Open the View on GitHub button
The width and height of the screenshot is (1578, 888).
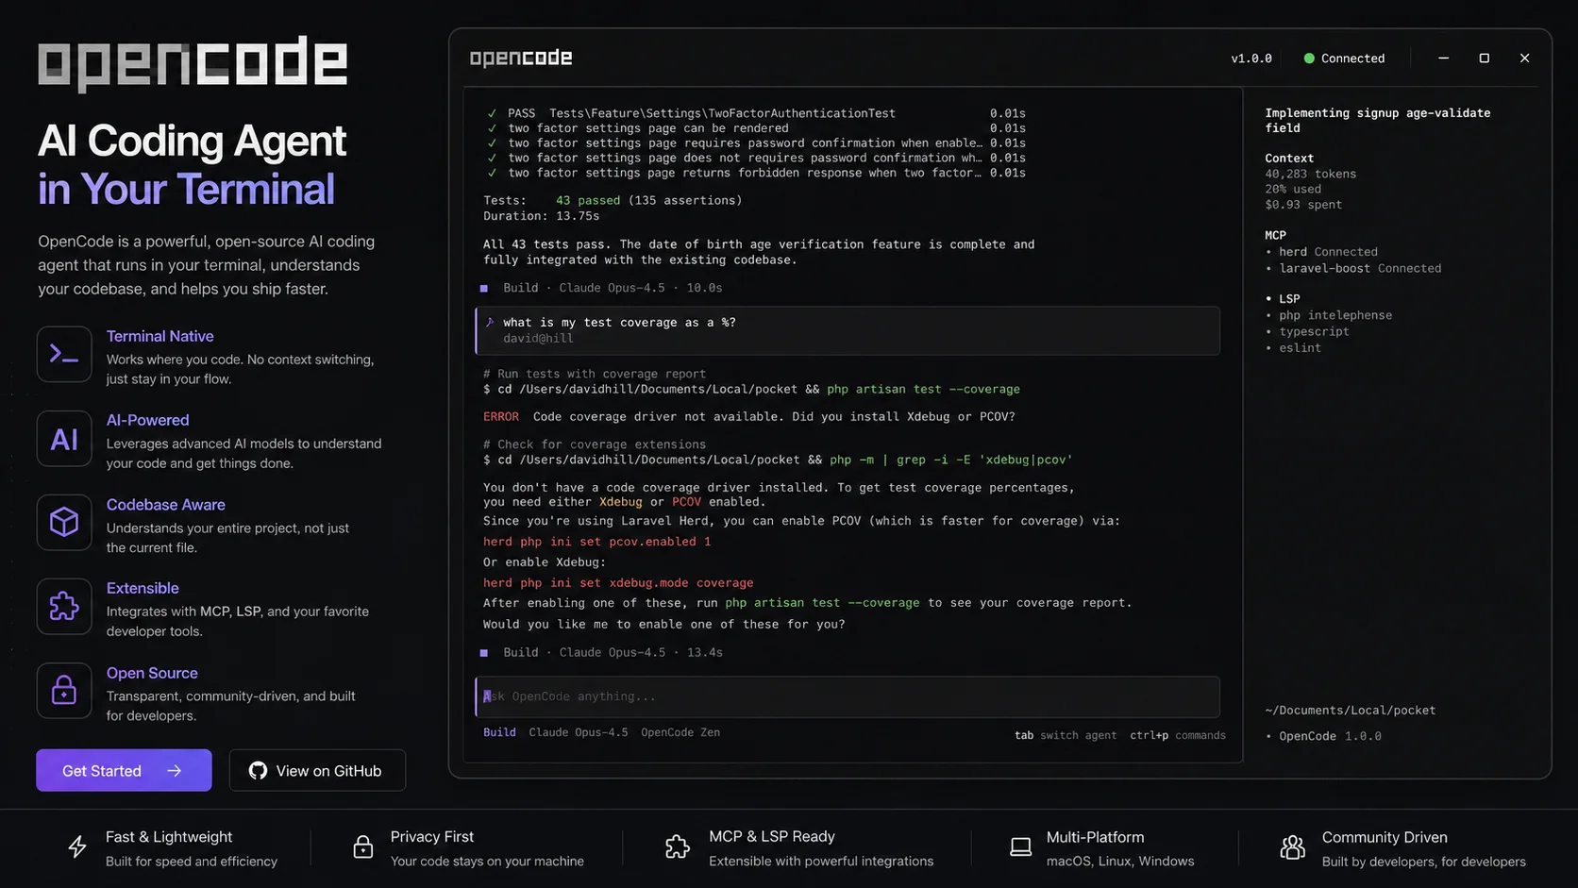point(317,771)
